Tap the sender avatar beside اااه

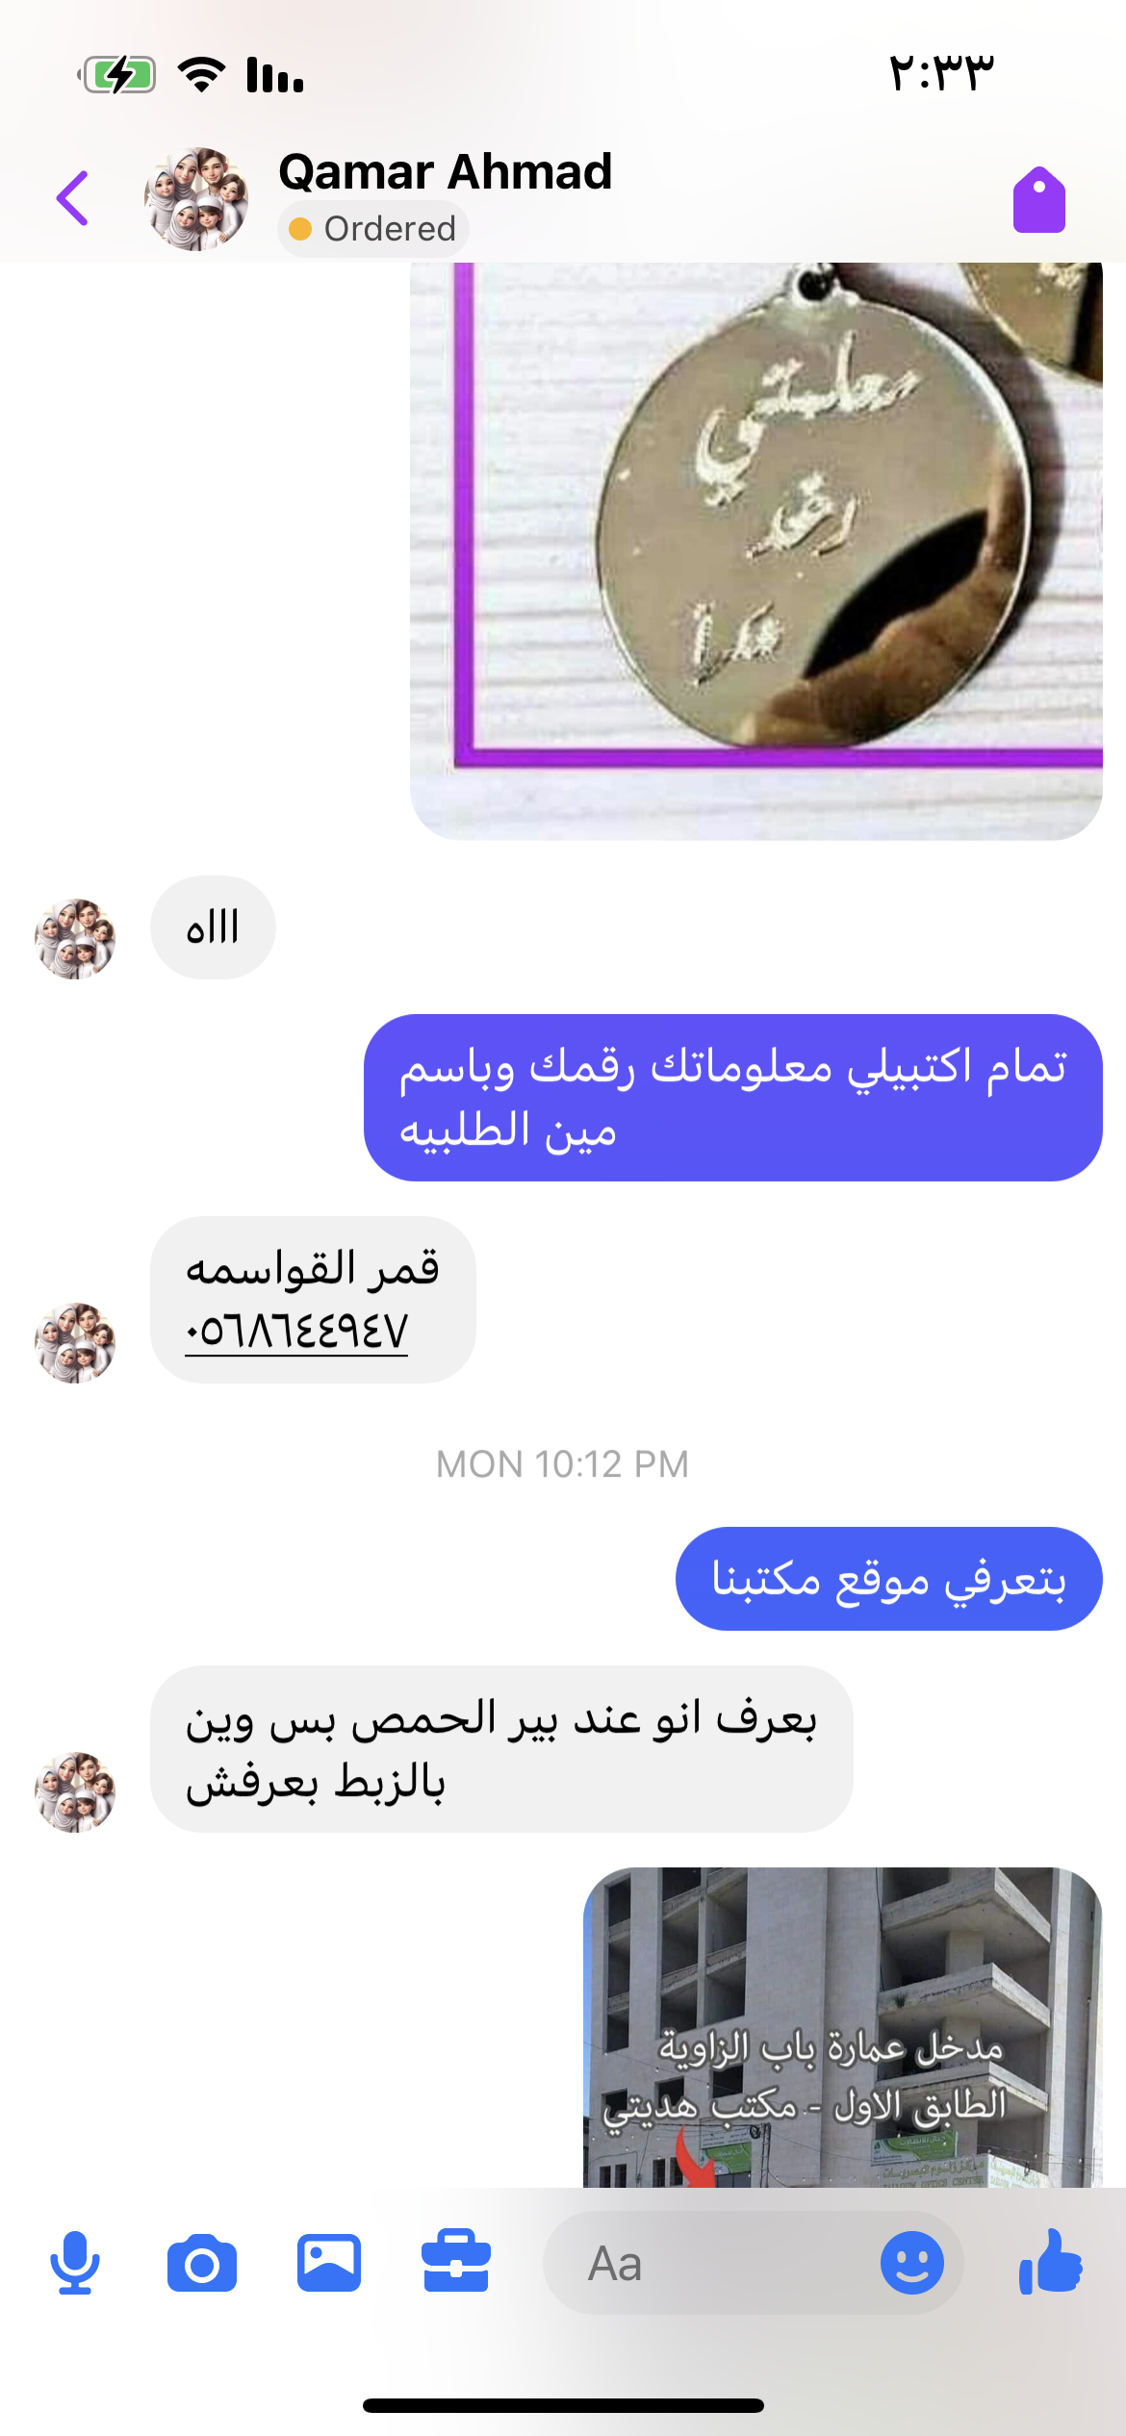[x=75, y=939]
